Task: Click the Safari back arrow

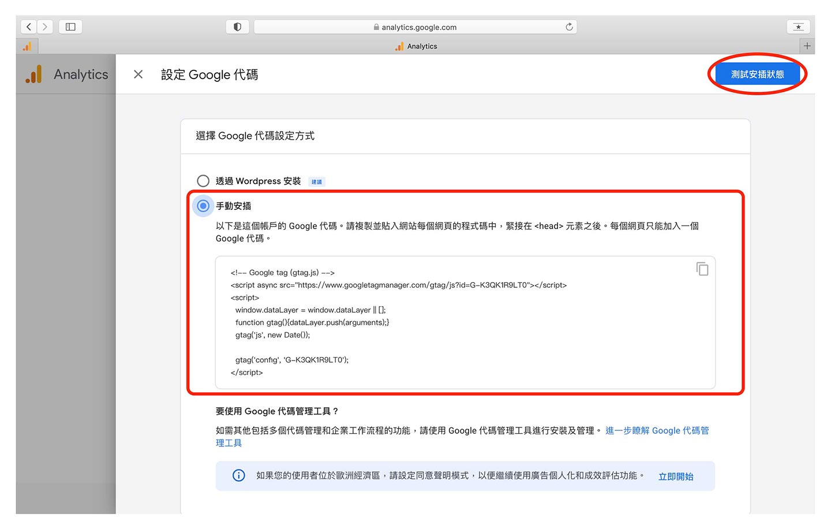Action: click(x=29, y=27)
